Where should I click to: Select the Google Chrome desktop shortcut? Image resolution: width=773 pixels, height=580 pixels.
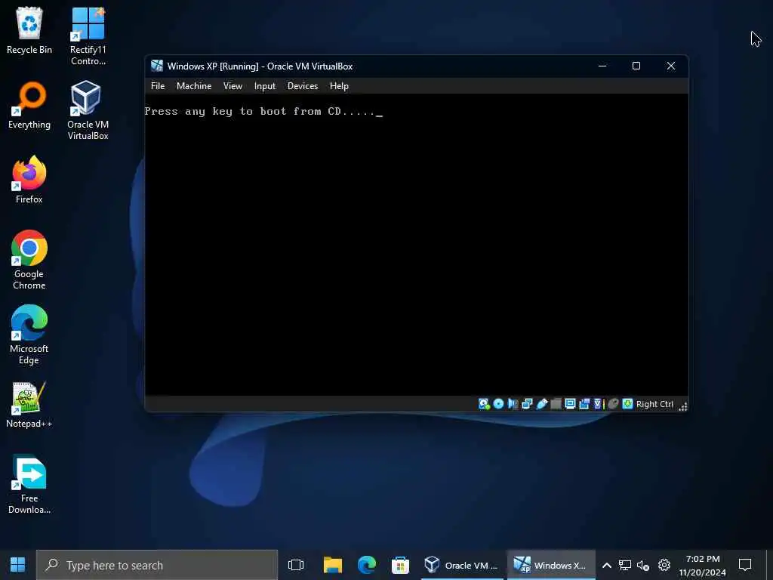[x=29, y=260]
